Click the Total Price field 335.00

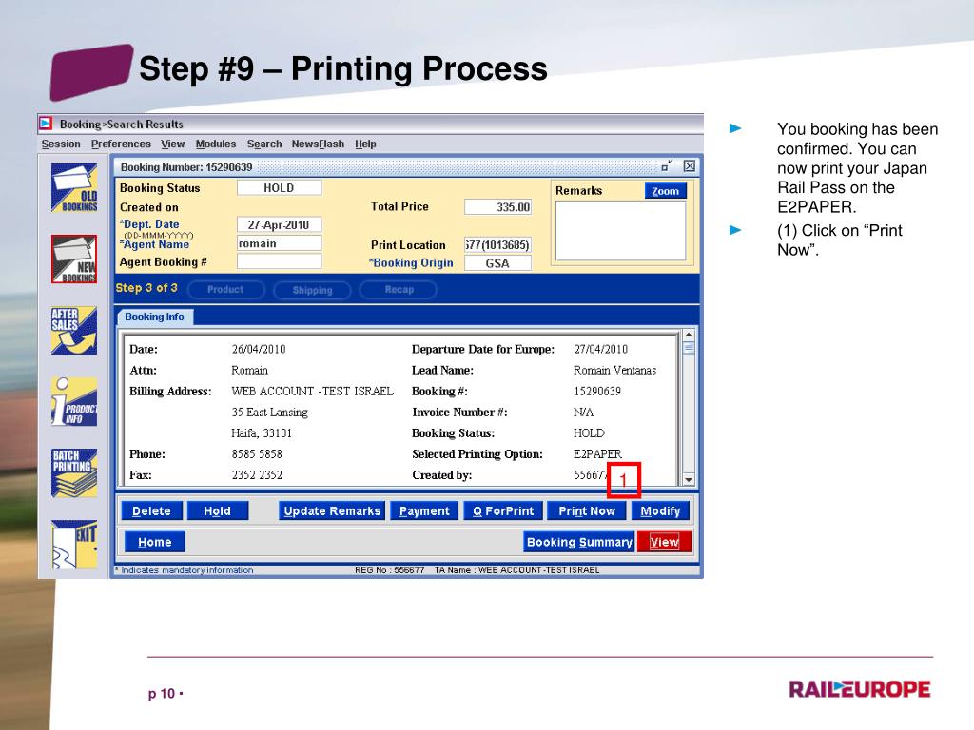[497, 206]
